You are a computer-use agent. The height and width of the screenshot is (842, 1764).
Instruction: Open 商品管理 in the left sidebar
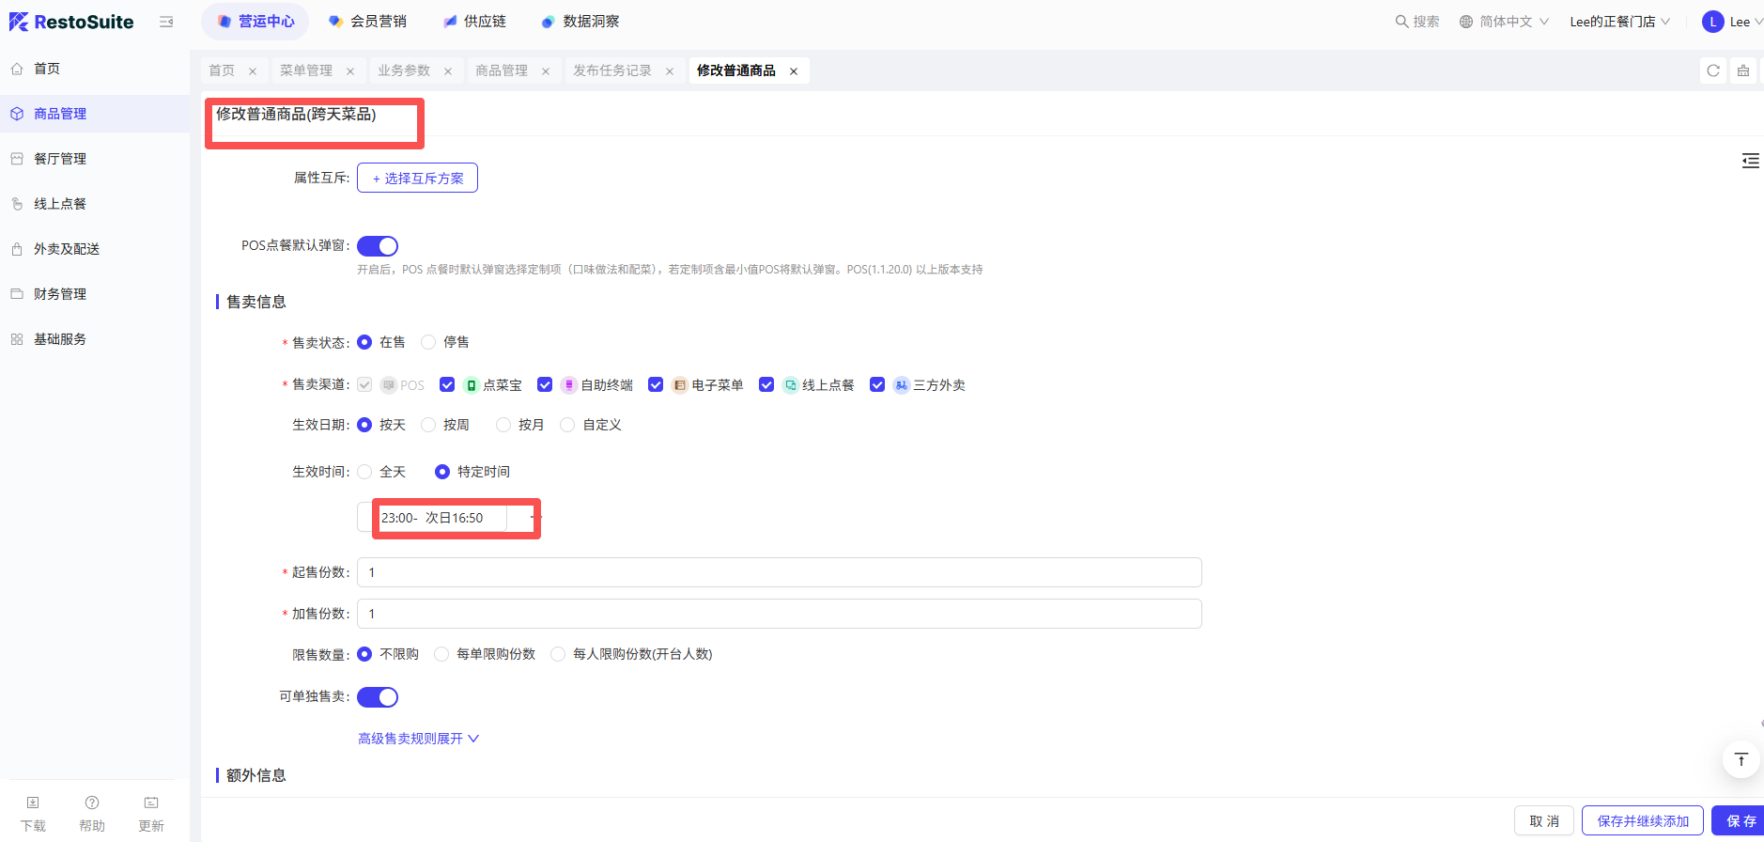(60, 114)
